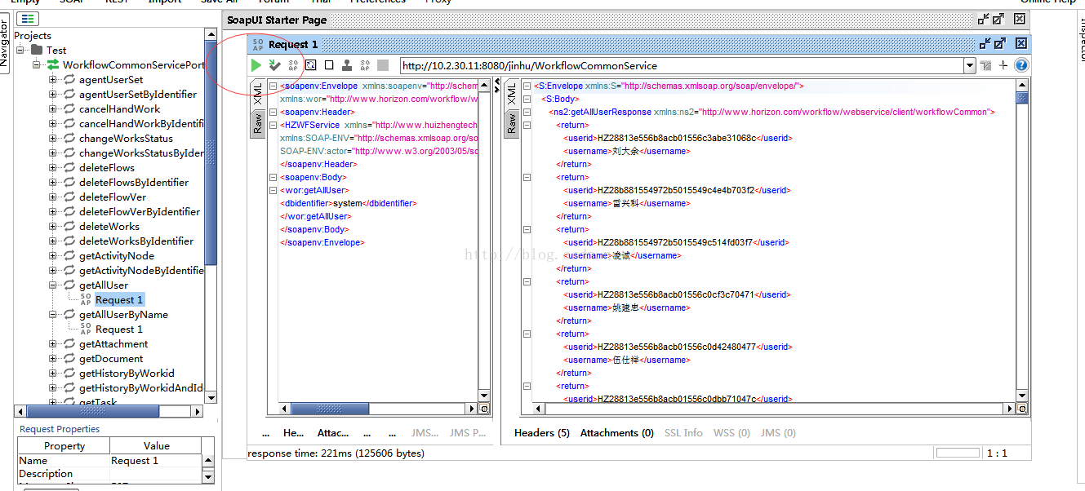Select getAllUser Request 1 in tree
The height and width of the screenshot is (491, 1085).
[x=119, y=299]
